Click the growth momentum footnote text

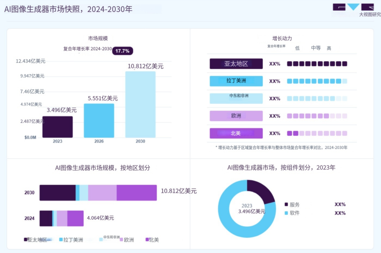pyautogui.click(x=282, y=147)
